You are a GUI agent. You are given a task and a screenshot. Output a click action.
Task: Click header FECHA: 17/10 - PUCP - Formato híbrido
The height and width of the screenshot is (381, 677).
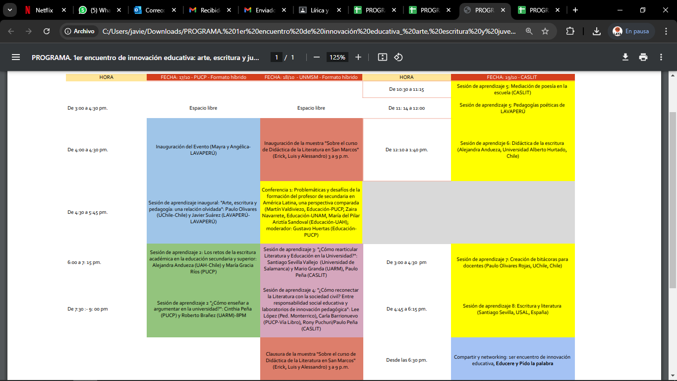(x=203, y=77)
